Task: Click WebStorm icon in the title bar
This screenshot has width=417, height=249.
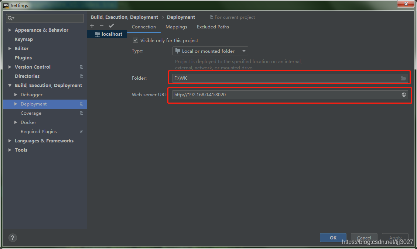Action: coord(6,5)
